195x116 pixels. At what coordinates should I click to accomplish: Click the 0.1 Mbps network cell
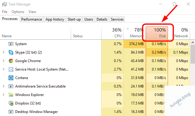(179, 52)
